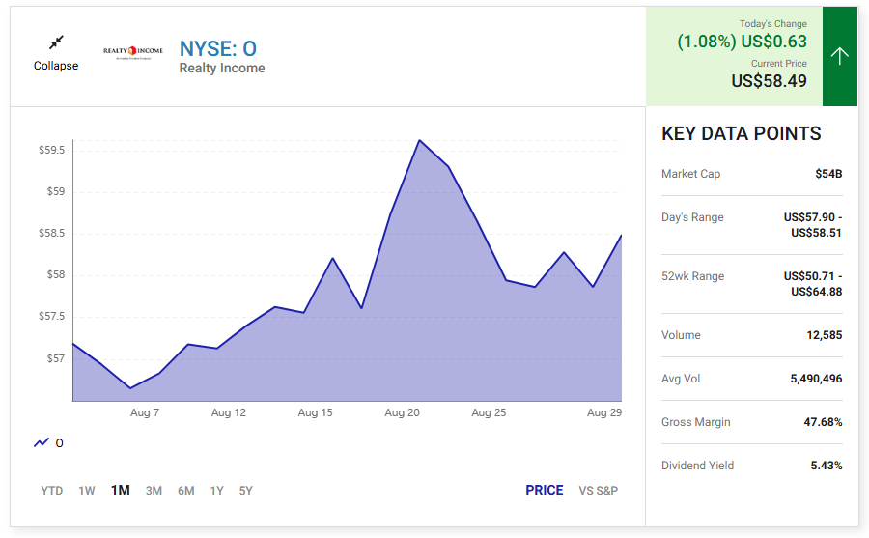Click the Aug 15 axis label

click(x=315, y=412)
